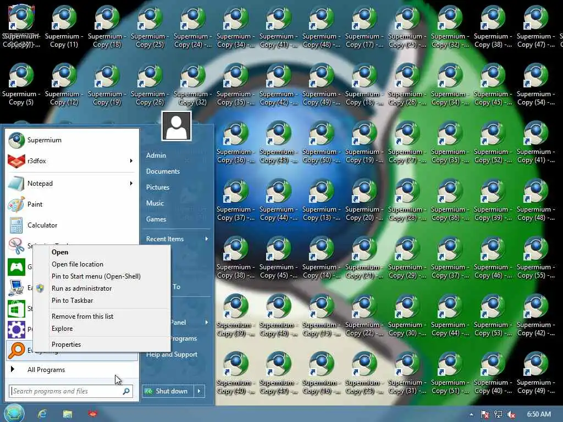The height and width of the screenshot is (422, 563).
Task: Select desktop icon Supermium - Copy (54)
Action: (536, 84)
